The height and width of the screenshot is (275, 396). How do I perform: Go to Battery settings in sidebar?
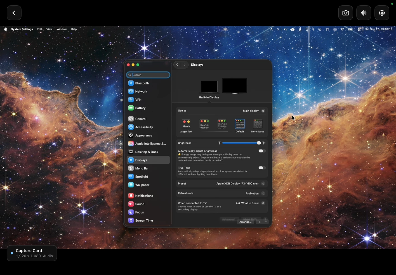pos(148,108)
